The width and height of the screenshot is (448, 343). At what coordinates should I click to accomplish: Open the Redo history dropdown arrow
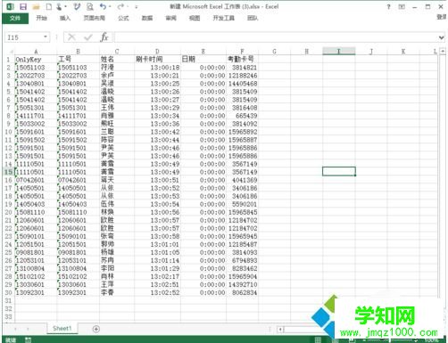tap(128, 6)
